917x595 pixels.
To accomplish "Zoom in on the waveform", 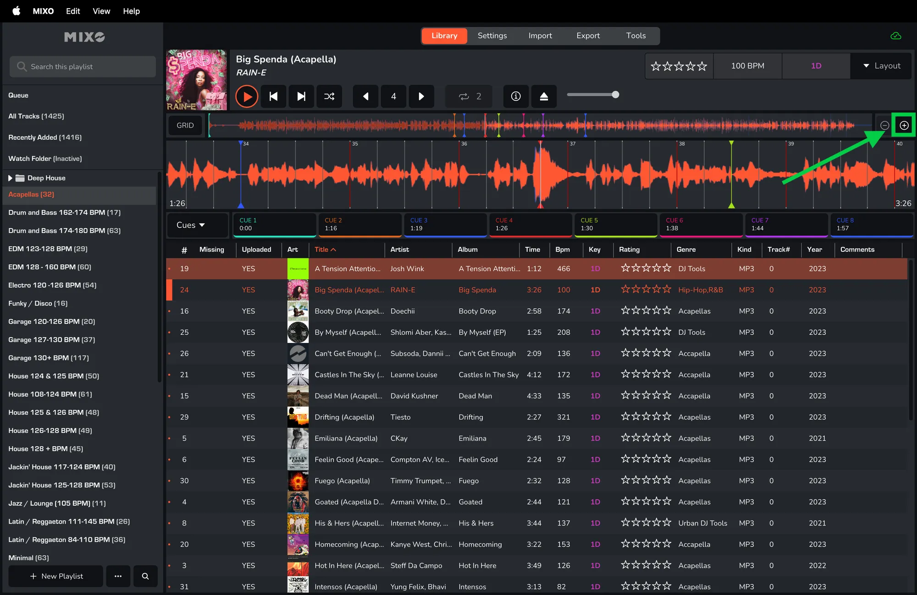I will 904,125.
